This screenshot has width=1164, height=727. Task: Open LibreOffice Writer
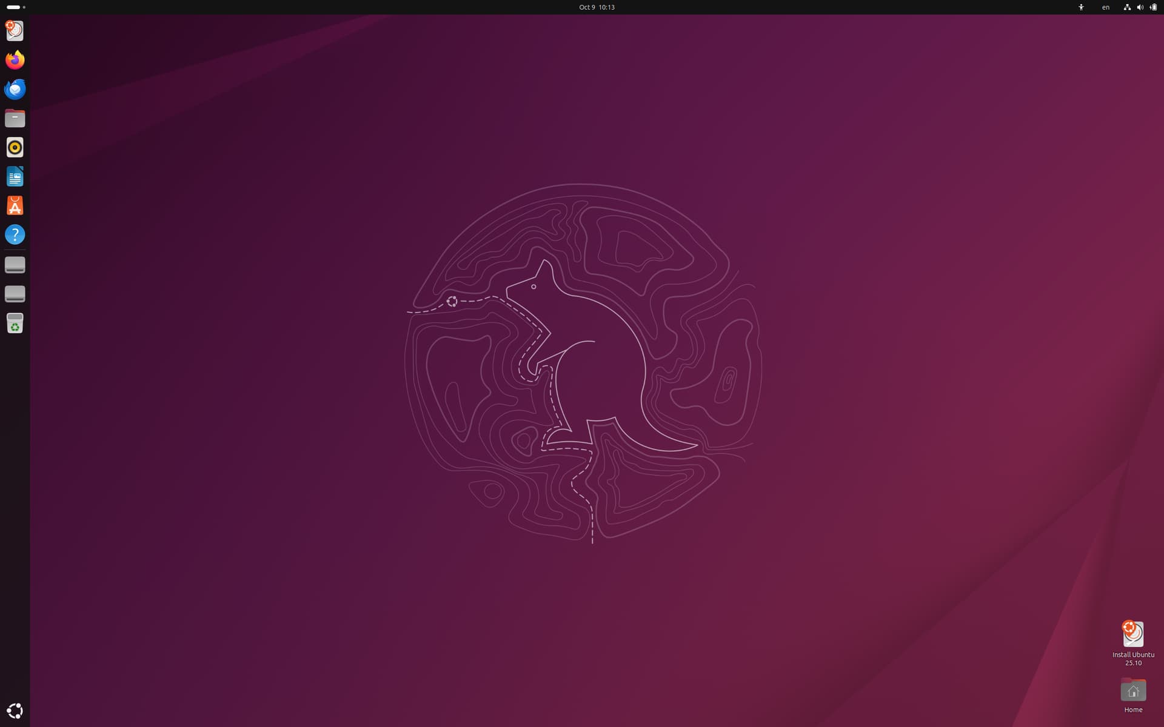[15, 176]
